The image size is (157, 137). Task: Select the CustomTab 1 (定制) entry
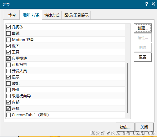[65, 115]
